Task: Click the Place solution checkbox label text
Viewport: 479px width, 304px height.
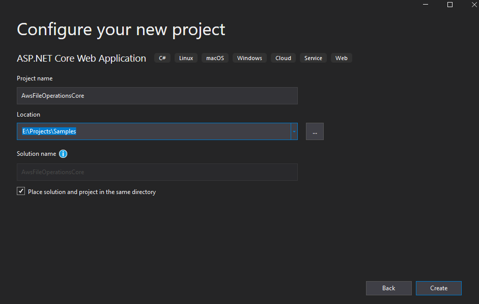Action: coord(92,192)
